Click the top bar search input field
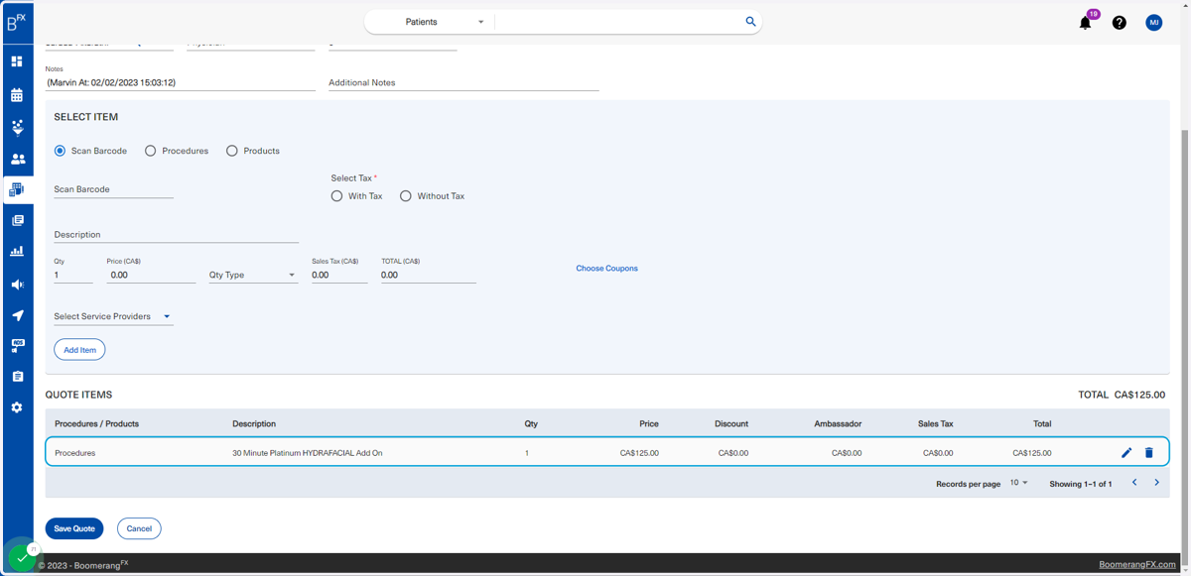 (620, 22)
